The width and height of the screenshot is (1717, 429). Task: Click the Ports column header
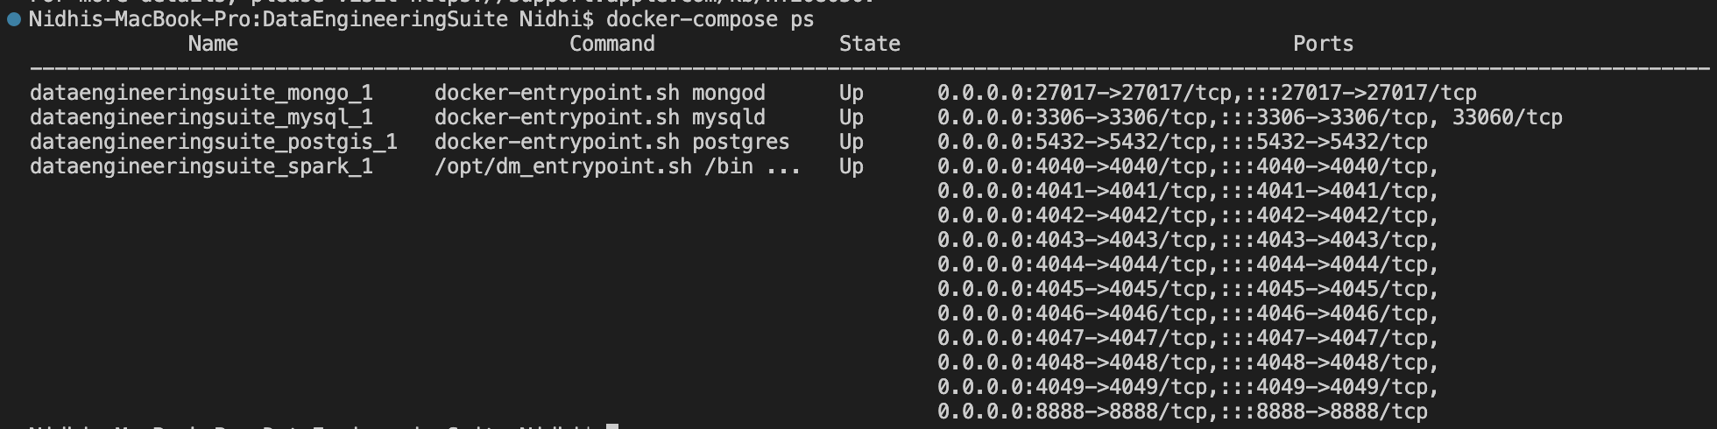click(x=1323, y=44)
